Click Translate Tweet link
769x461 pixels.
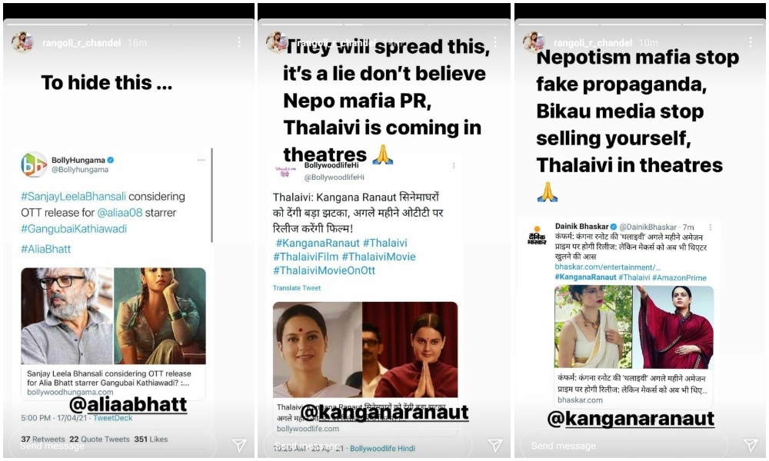click(297, 288)
